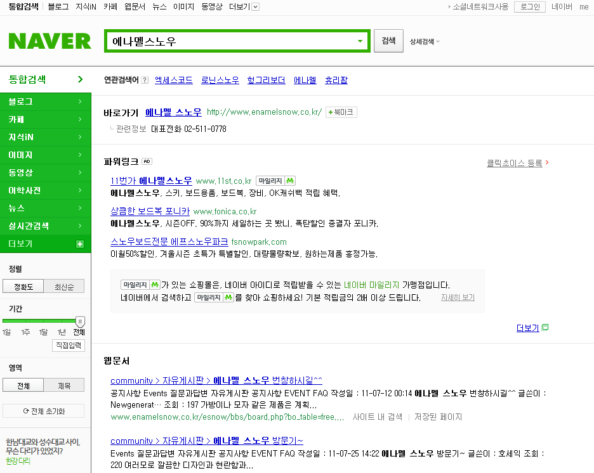This screenshot has height=473, width=594.
Task: Click the 마일리지 M badge beside 11st.co.kr
Action: [x=276, y=181]
